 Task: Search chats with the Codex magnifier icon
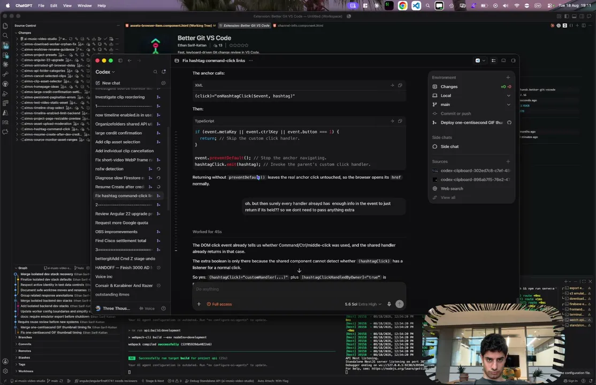[155, 72]
